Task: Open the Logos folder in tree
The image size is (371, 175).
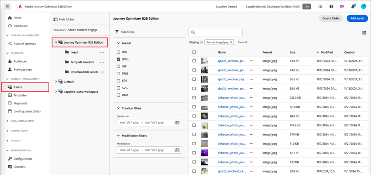Action: (x=74, y=52)
